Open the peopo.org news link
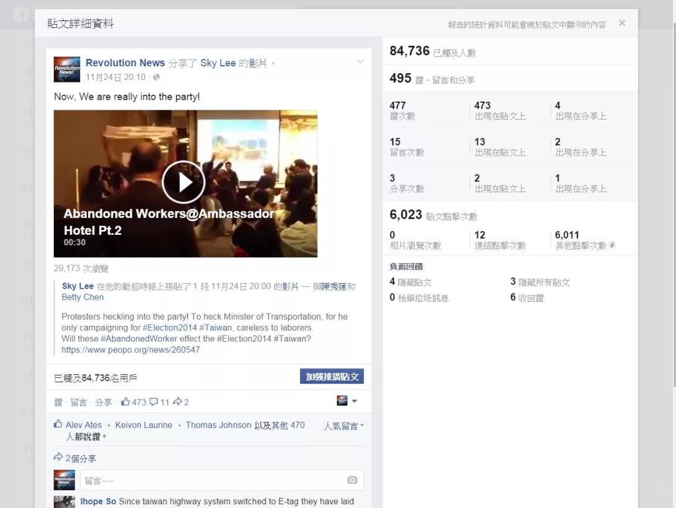This screenshot has height=508, width=676. pos(131,349)
